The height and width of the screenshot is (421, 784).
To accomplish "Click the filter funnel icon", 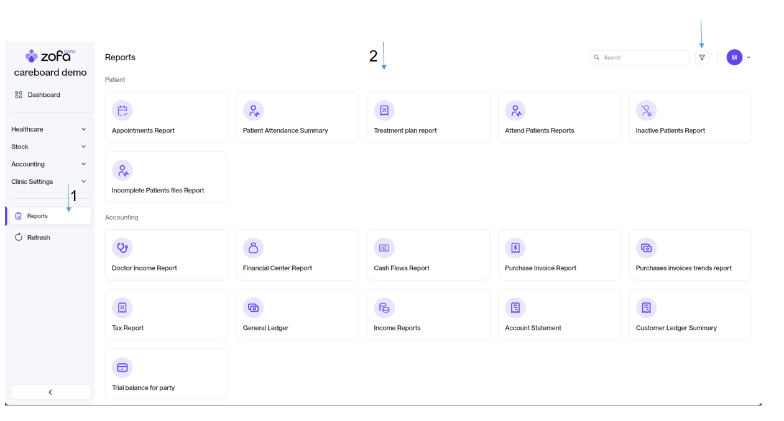I will [702, 57].
